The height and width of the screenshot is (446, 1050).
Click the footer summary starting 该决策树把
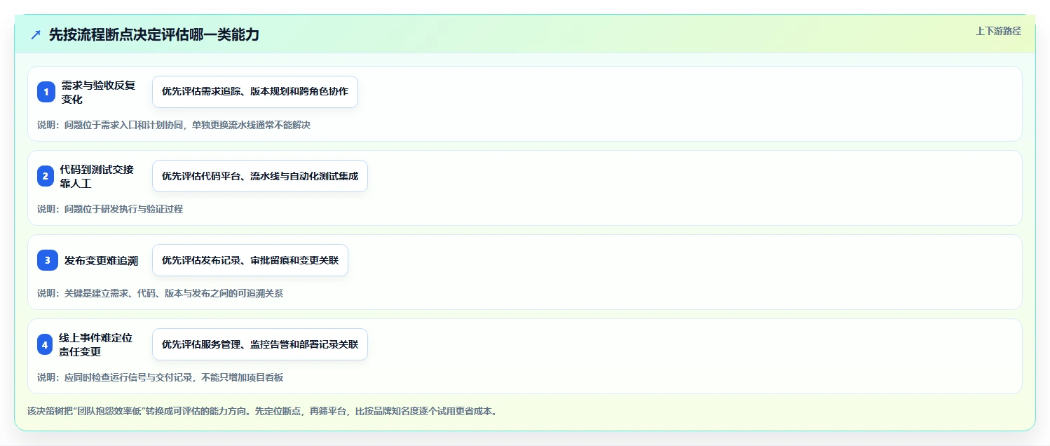coord(263,411)
